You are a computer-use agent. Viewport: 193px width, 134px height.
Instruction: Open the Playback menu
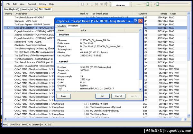pyautogui.click(x=32, y=4)
